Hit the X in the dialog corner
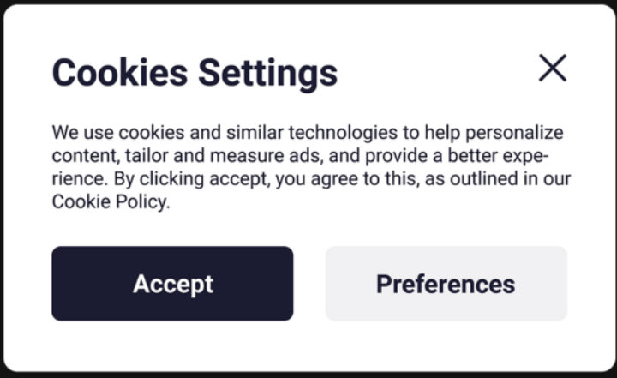617x378 pixels. tap(553, 68)
